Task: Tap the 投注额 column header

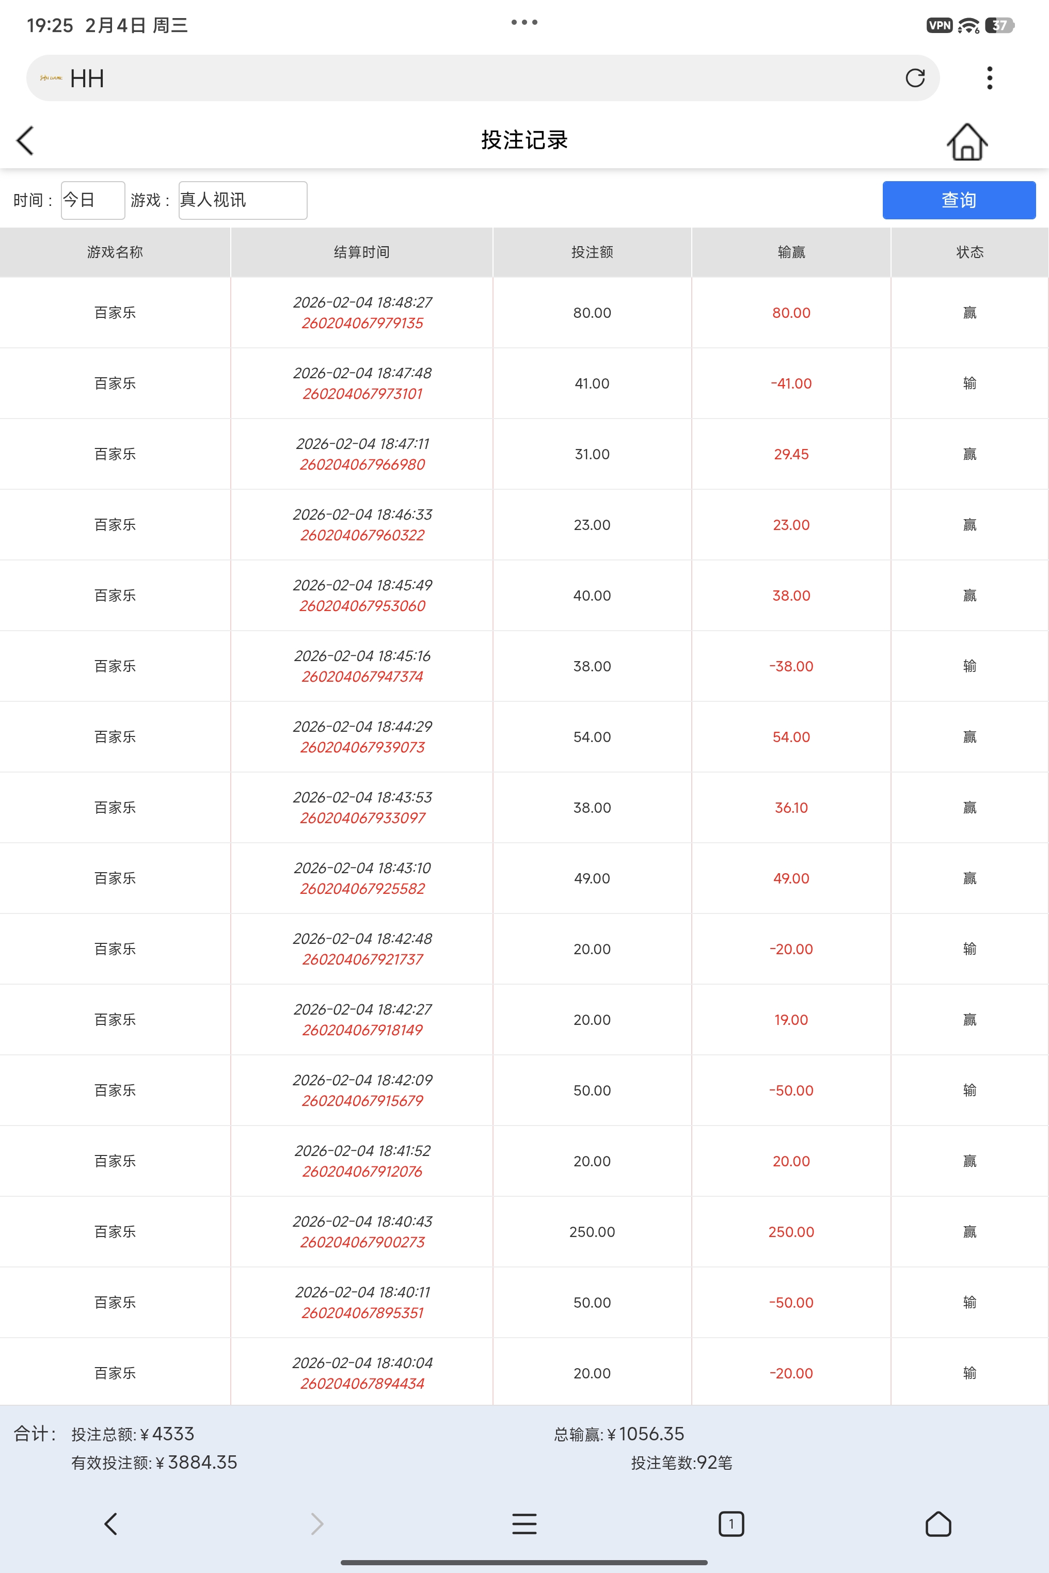Action: point(592,252)
